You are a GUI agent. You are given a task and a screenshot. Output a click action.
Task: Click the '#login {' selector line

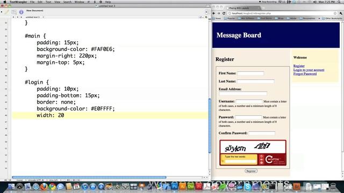37,82
